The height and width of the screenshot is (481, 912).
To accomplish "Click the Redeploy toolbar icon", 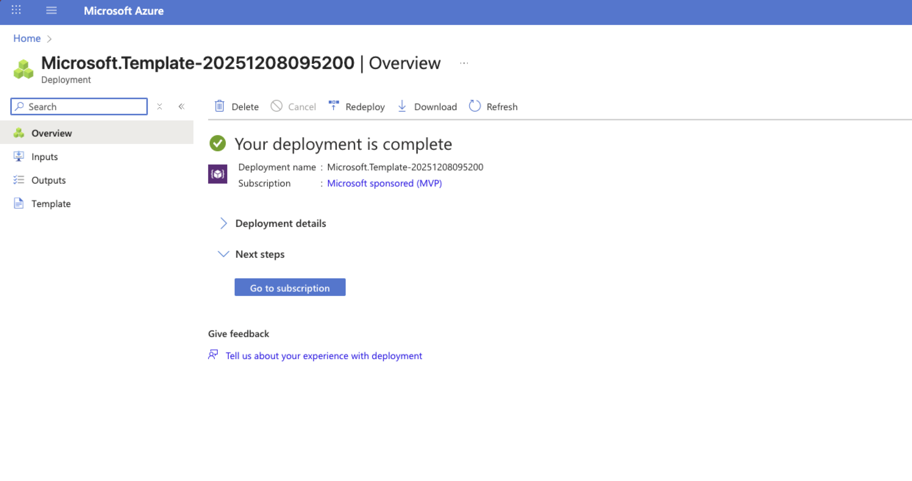I will (x=334, y=106).
